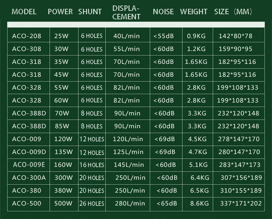Click the ACO-308 model cell
272x219 pixels.
(27, 49)
